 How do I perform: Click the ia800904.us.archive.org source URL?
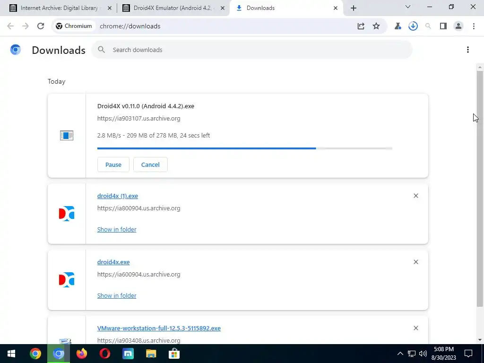[138, 208]
